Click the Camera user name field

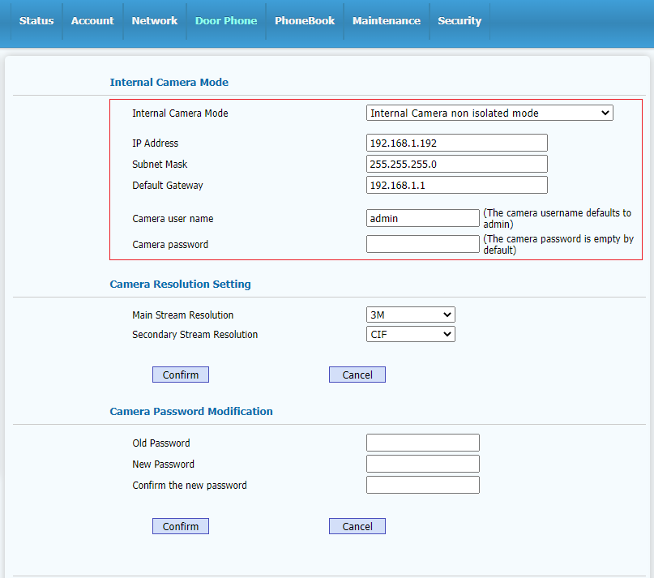[x=422, y=218]
